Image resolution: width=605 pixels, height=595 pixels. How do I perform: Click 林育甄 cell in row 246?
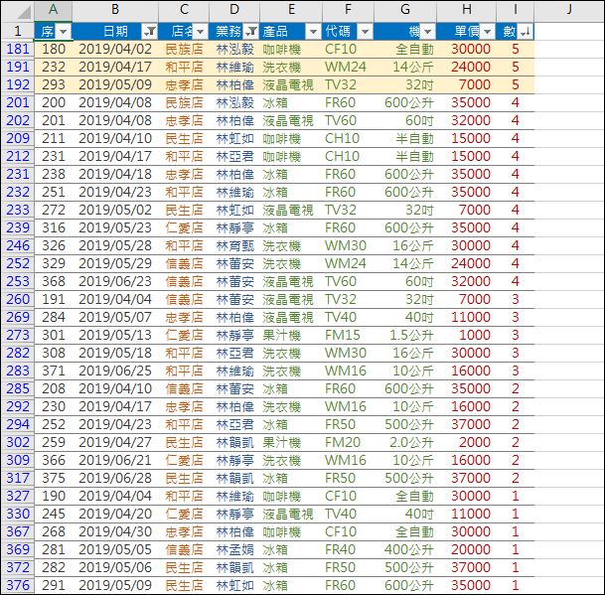pyautogui.click(x=234, y=245)
